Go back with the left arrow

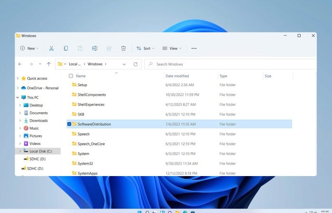[x=20, y=64]
